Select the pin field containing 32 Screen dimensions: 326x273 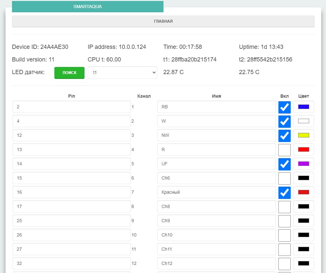pyautogui.click(x=72, y=264)
